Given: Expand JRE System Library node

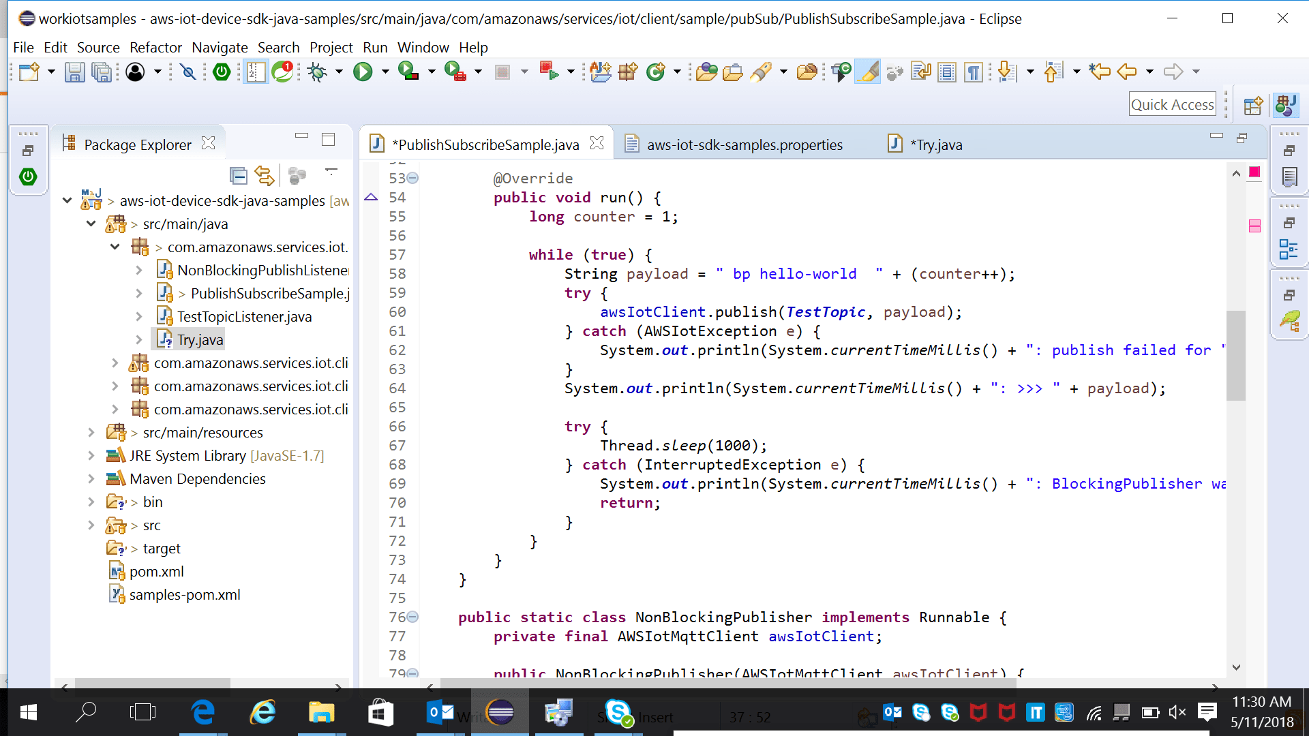Looking at the screenshot, I should click(x=91, y=455).
